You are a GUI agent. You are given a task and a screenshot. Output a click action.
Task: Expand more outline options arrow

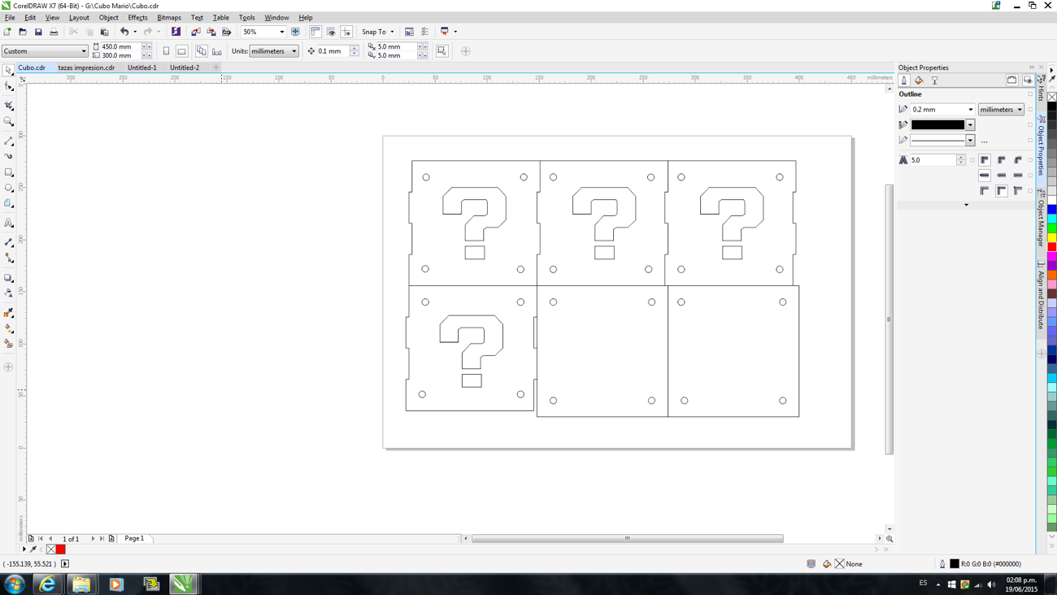(966, 205)
